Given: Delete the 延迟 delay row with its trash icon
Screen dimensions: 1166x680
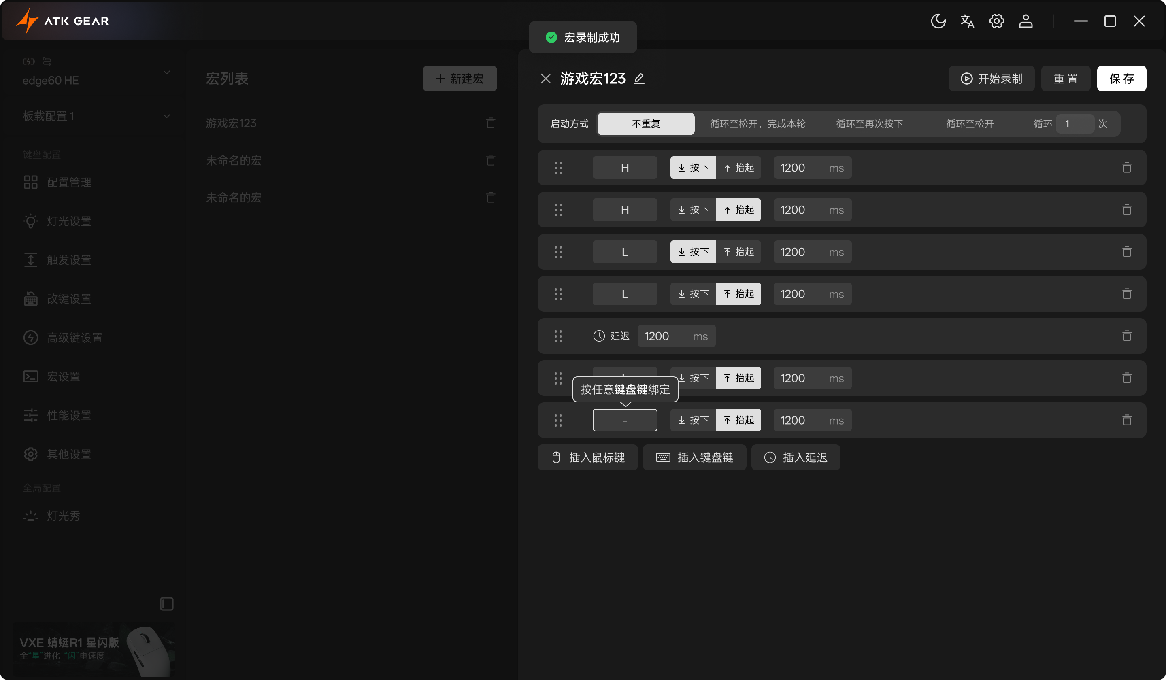Looking at the screenshot, I should [x=1127, y=336].
